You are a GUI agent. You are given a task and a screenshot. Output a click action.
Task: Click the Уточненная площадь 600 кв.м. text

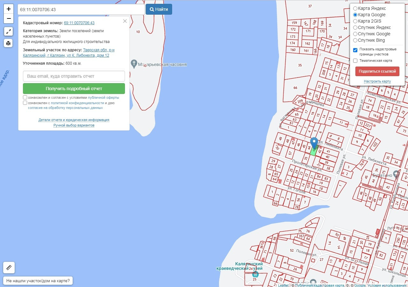[52, 63]
